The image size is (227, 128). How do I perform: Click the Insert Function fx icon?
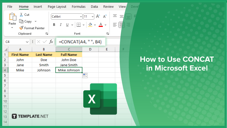coord(51,42)
